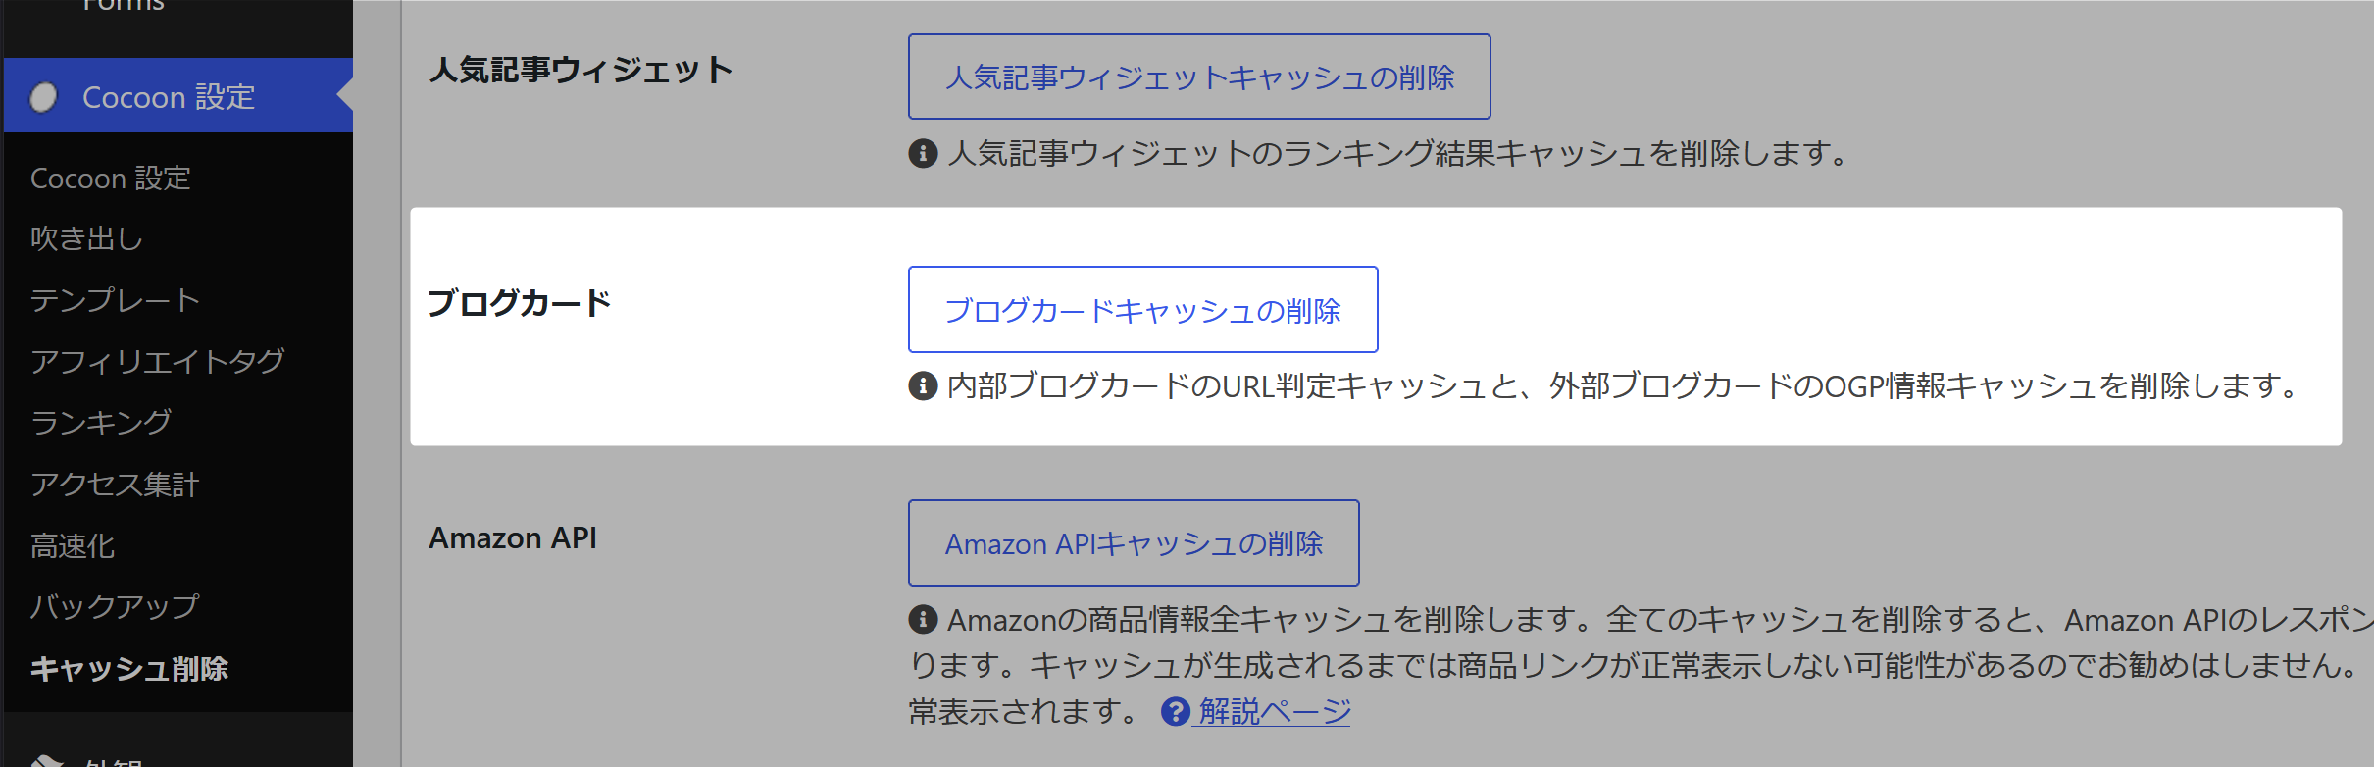Screen dimensions: 2374x767
Task: Click info icon beside Amazon cache description
Action: click(923, 620)
